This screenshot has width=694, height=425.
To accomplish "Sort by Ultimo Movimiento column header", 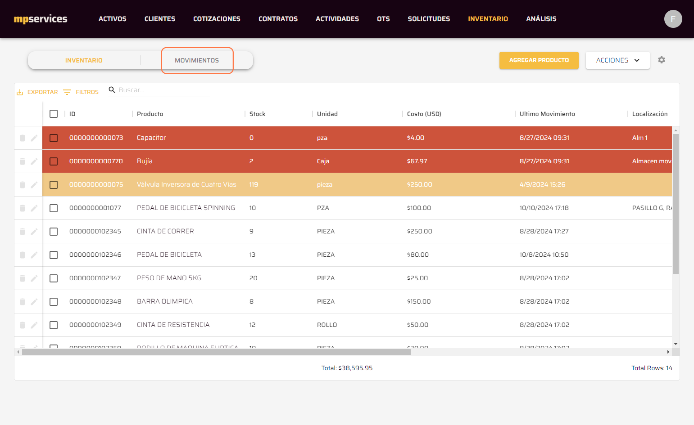I will point(547,114).
